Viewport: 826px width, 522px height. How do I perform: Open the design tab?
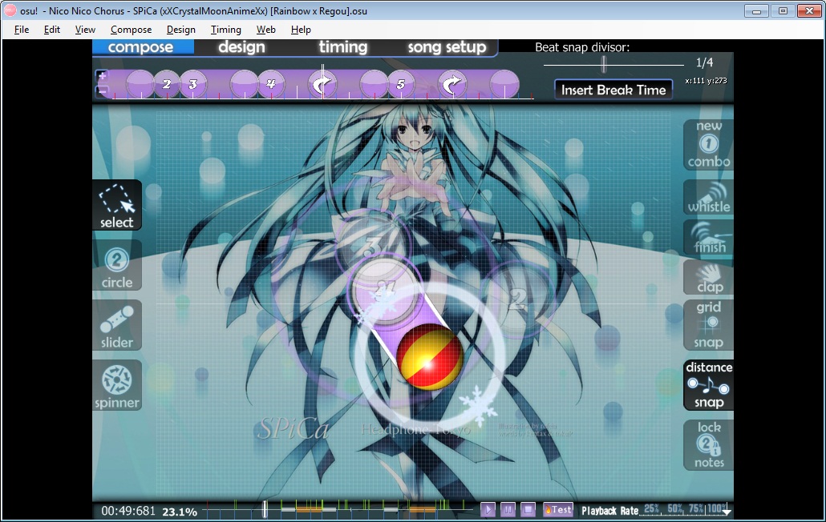242,46
